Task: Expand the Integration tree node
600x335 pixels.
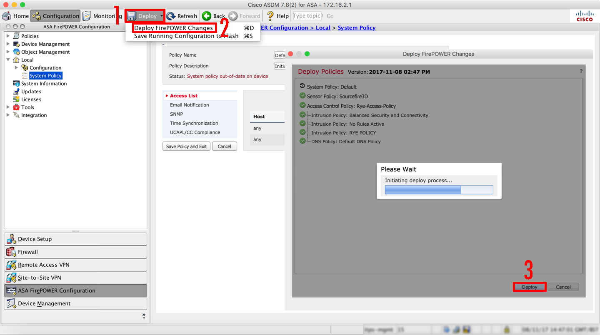Action: click(x=8, y=115)
